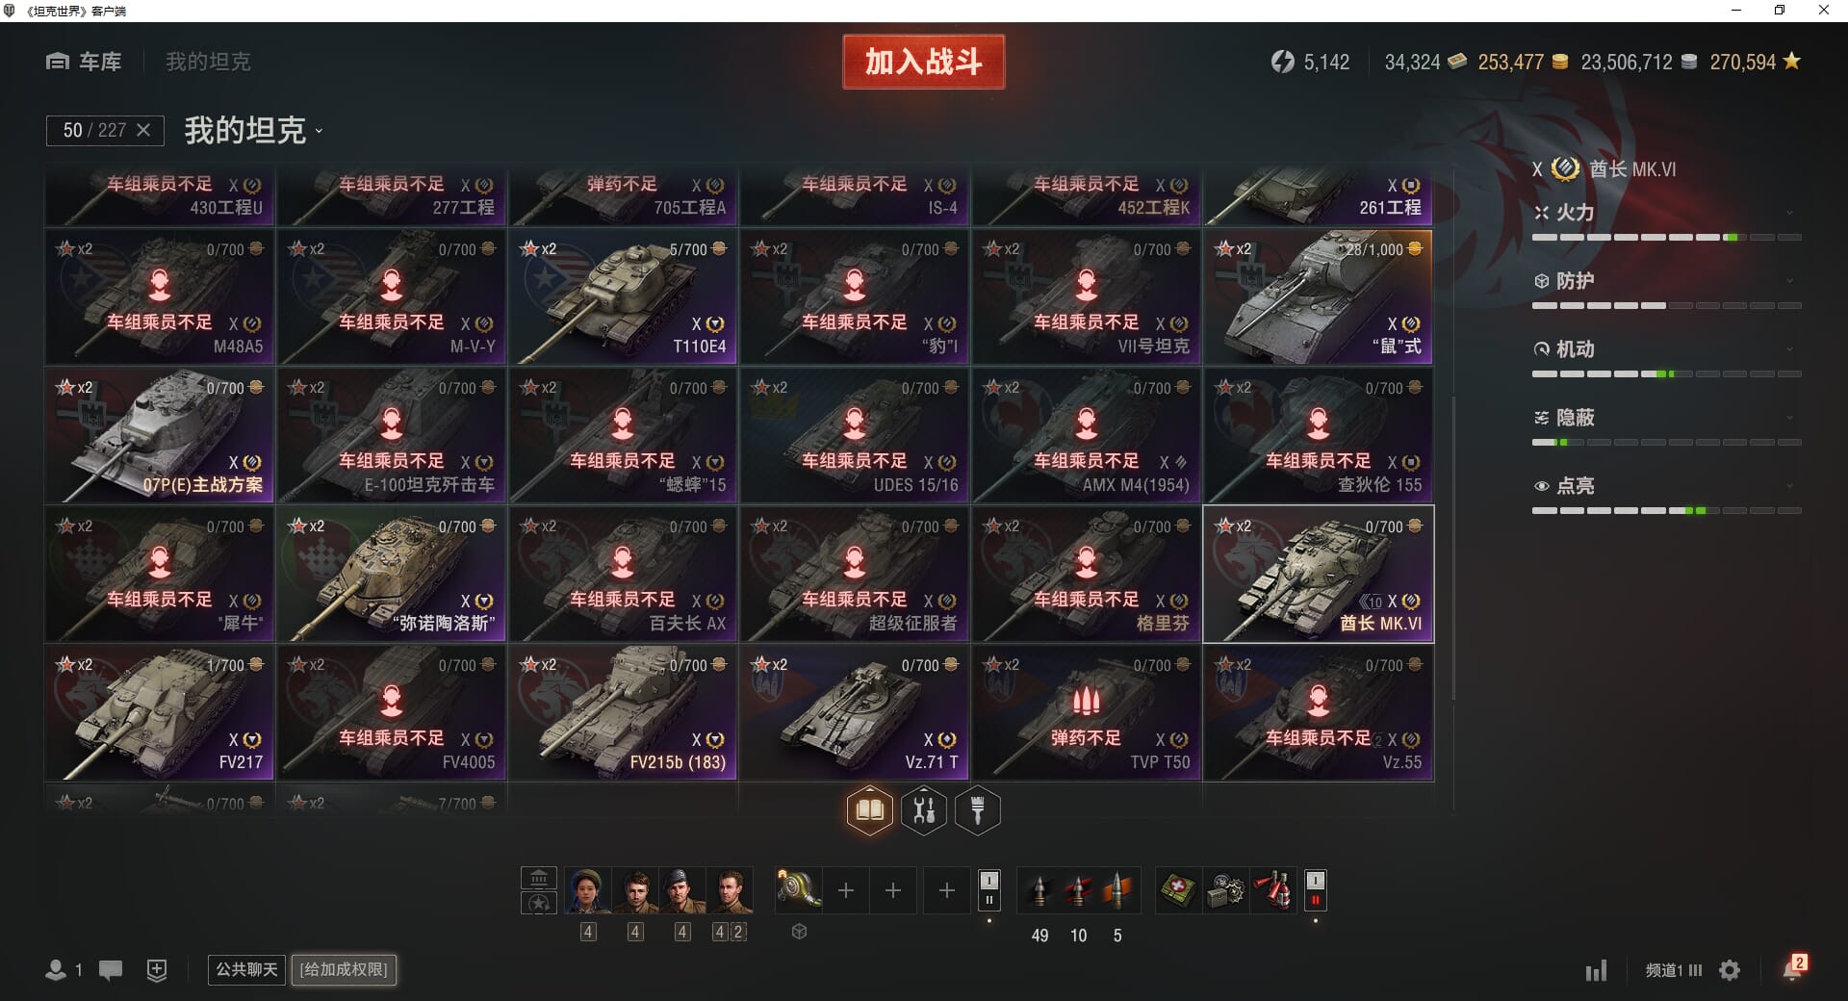
Task: Switch to the 车库 garage tab
Action: click(84, 62)
